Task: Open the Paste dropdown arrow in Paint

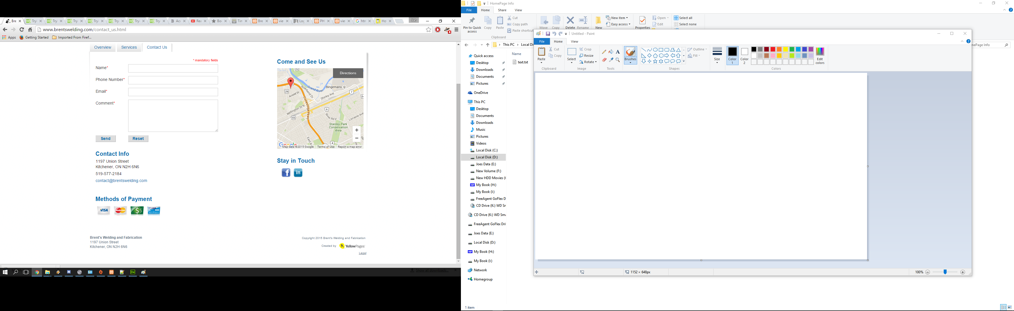Action: pos(542,62)
